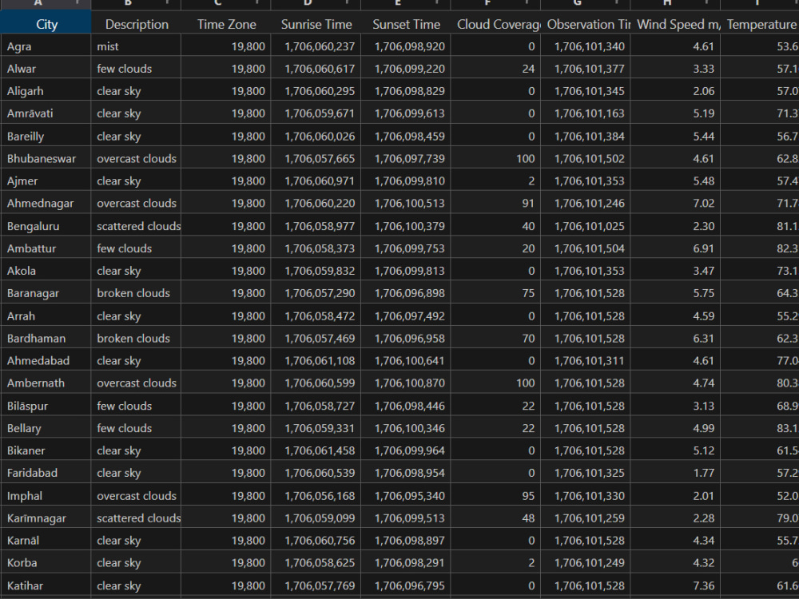Image resolution: width=799 pixels, height=599 pixels.
Task: Select the Ahmednagar city cell
Action: click(x=46, y=203)
